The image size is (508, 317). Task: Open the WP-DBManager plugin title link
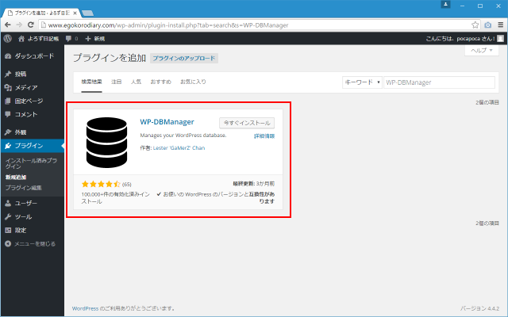coord(167,122)
